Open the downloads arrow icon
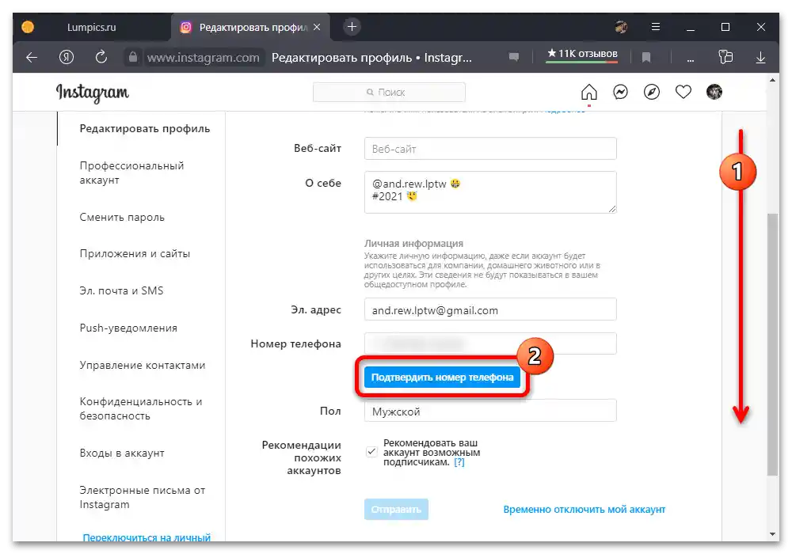 (760, 58)
